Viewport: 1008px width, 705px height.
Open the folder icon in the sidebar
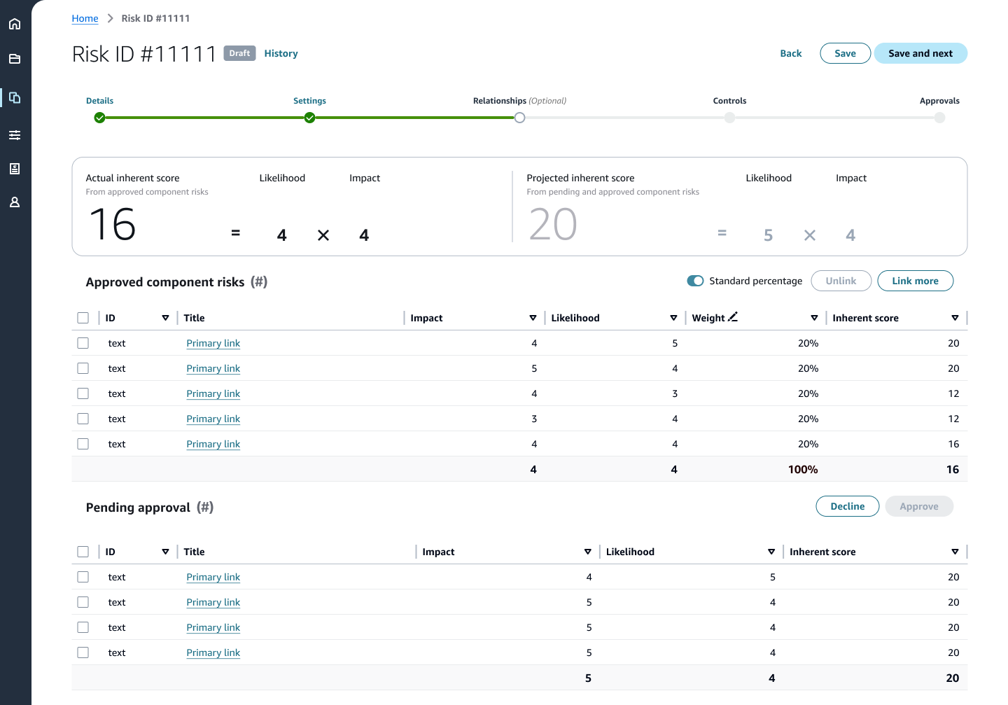tap(15, 59)
